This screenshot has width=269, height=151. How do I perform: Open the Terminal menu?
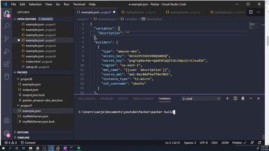[79, 4]
